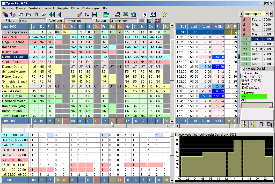
Task: Expand the Tagespläne >> row header
Action: coord(16,32)
